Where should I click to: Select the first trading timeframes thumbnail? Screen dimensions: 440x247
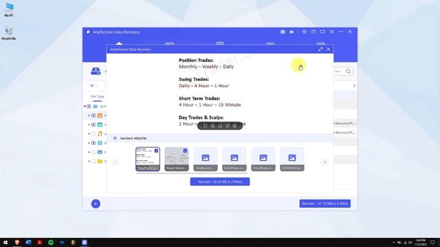[148, 159]
